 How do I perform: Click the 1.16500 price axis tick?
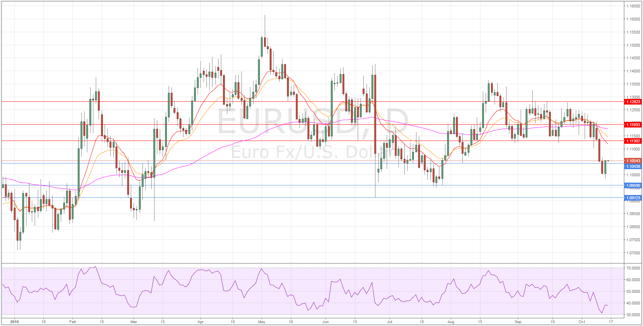(x=633, y=6)
